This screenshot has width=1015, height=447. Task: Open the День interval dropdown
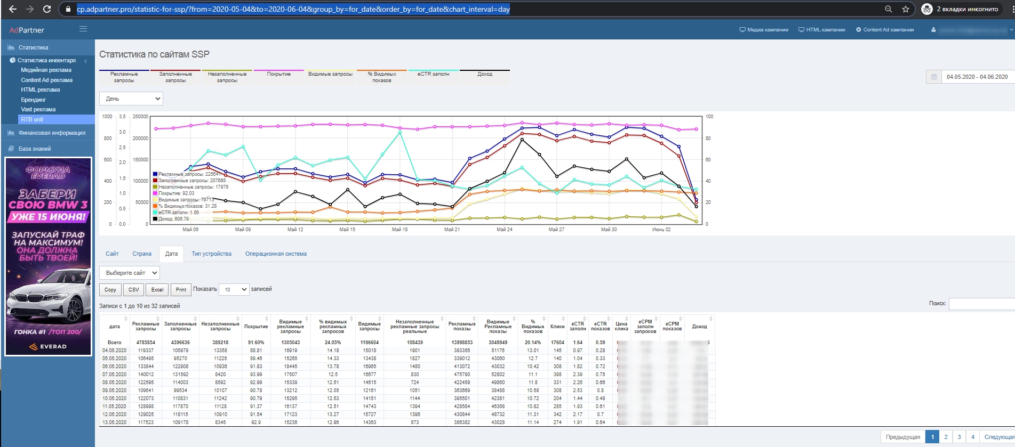131,99
